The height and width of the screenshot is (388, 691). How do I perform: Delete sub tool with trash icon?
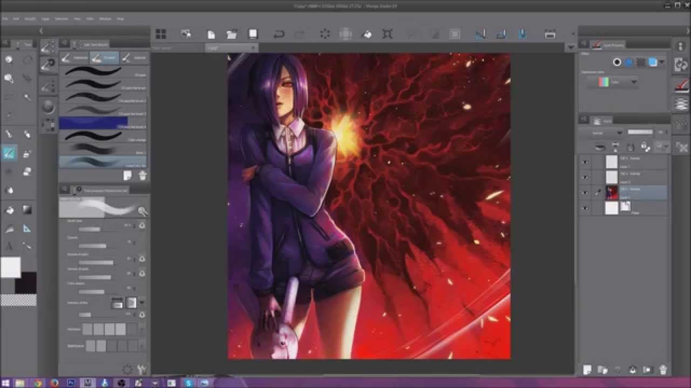click(x=143, y=176)
